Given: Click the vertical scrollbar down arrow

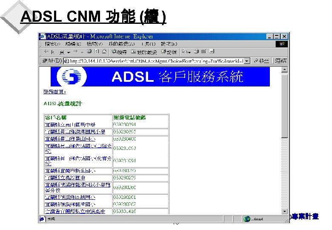Looking at the screenshot, I should click(x=284, y=211).
